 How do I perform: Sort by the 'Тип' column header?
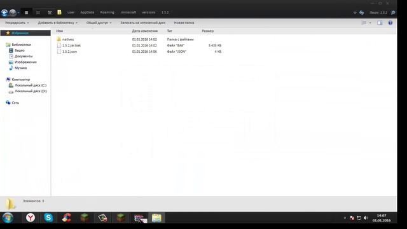[x=170, y=31]
